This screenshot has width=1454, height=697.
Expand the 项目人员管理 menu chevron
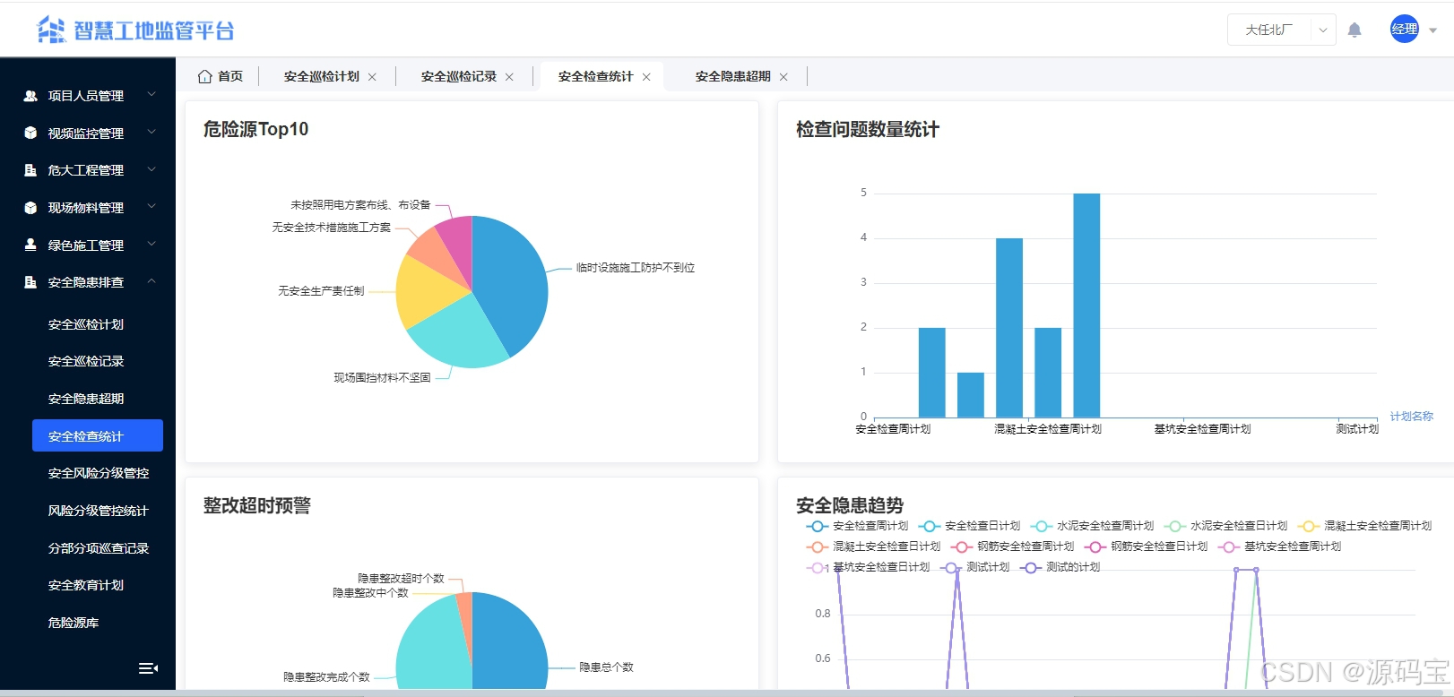(x=151, y=94)
